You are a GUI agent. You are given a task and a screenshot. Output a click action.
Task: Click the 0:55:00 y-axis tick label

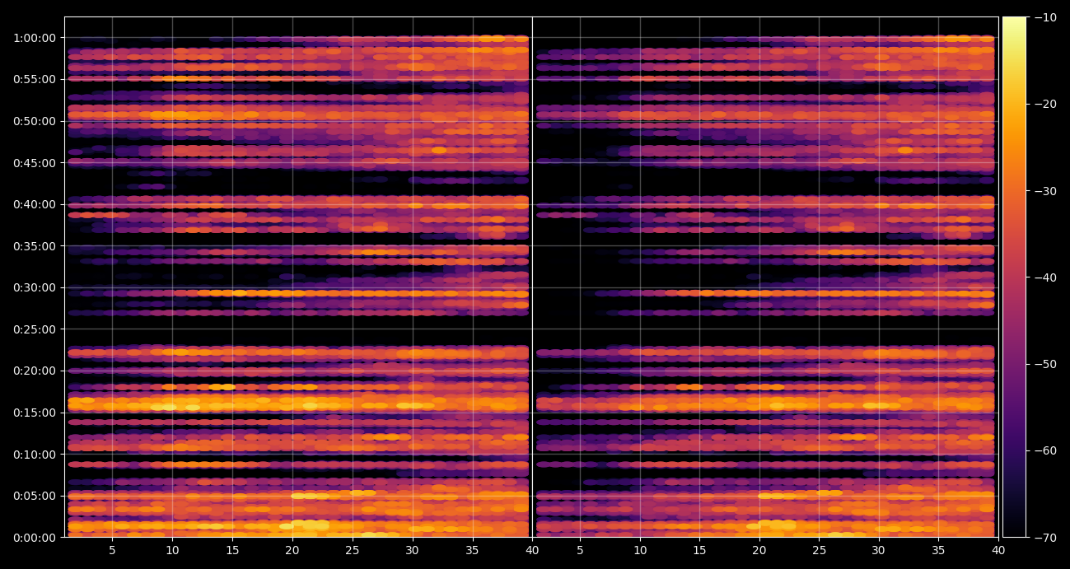(x=35, y=79)
